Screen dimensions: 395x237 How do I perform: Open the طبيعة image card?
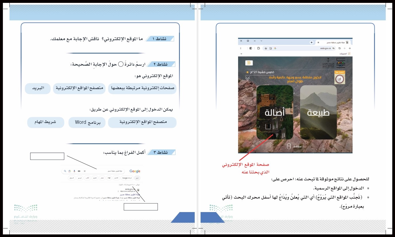point(318,112)
